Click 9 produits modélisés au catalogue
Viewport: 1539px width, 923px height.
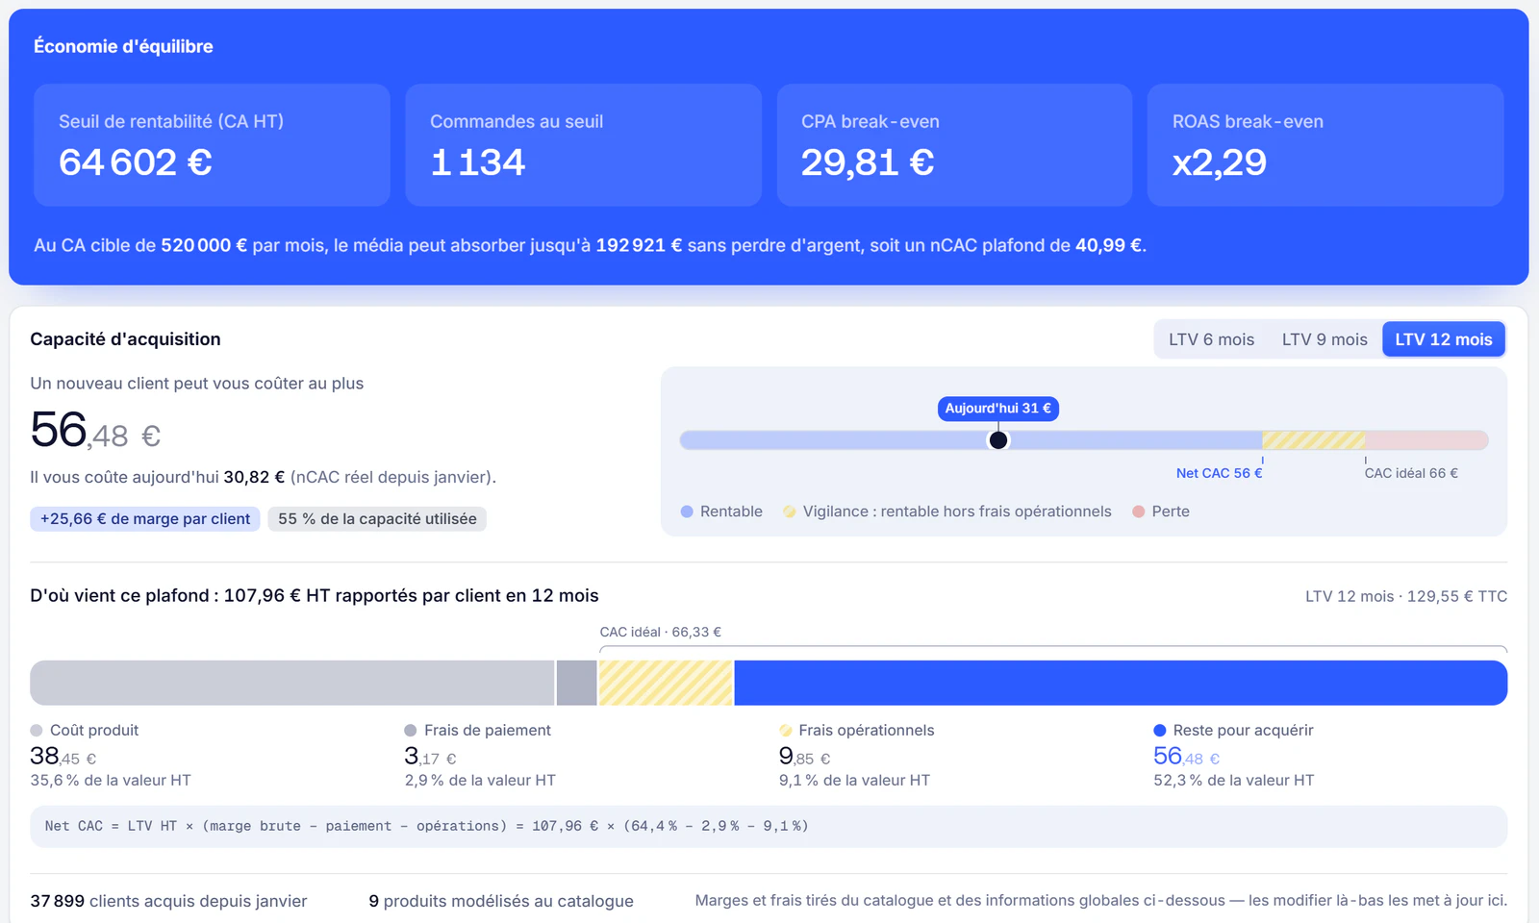coord(501,901)
